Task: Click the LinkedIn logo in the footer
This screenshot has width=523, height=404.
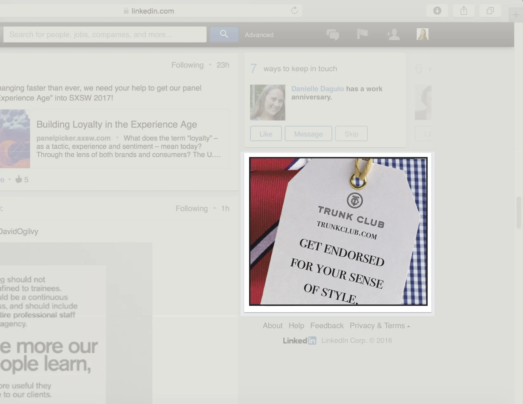Action: 300,340
